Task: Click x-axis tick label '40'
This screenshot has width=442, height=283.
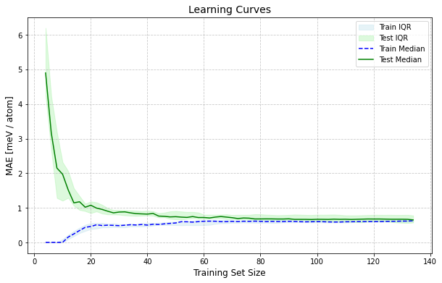Action: coord(147,261)
